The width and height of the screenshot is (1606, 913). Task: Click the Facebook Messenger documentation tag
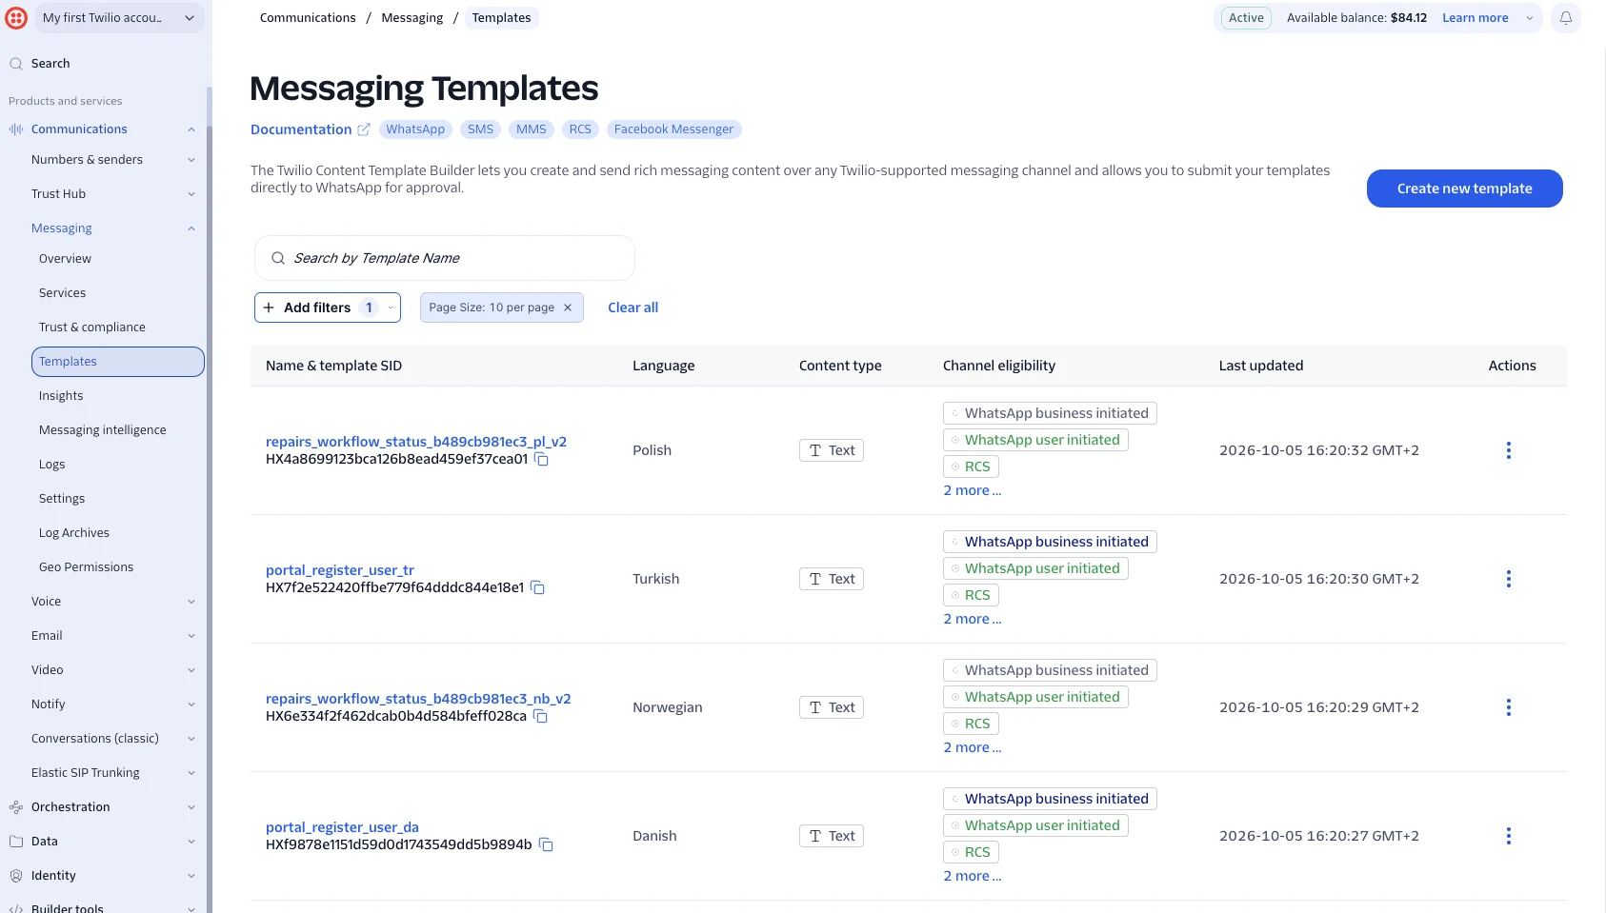[673, 129]
